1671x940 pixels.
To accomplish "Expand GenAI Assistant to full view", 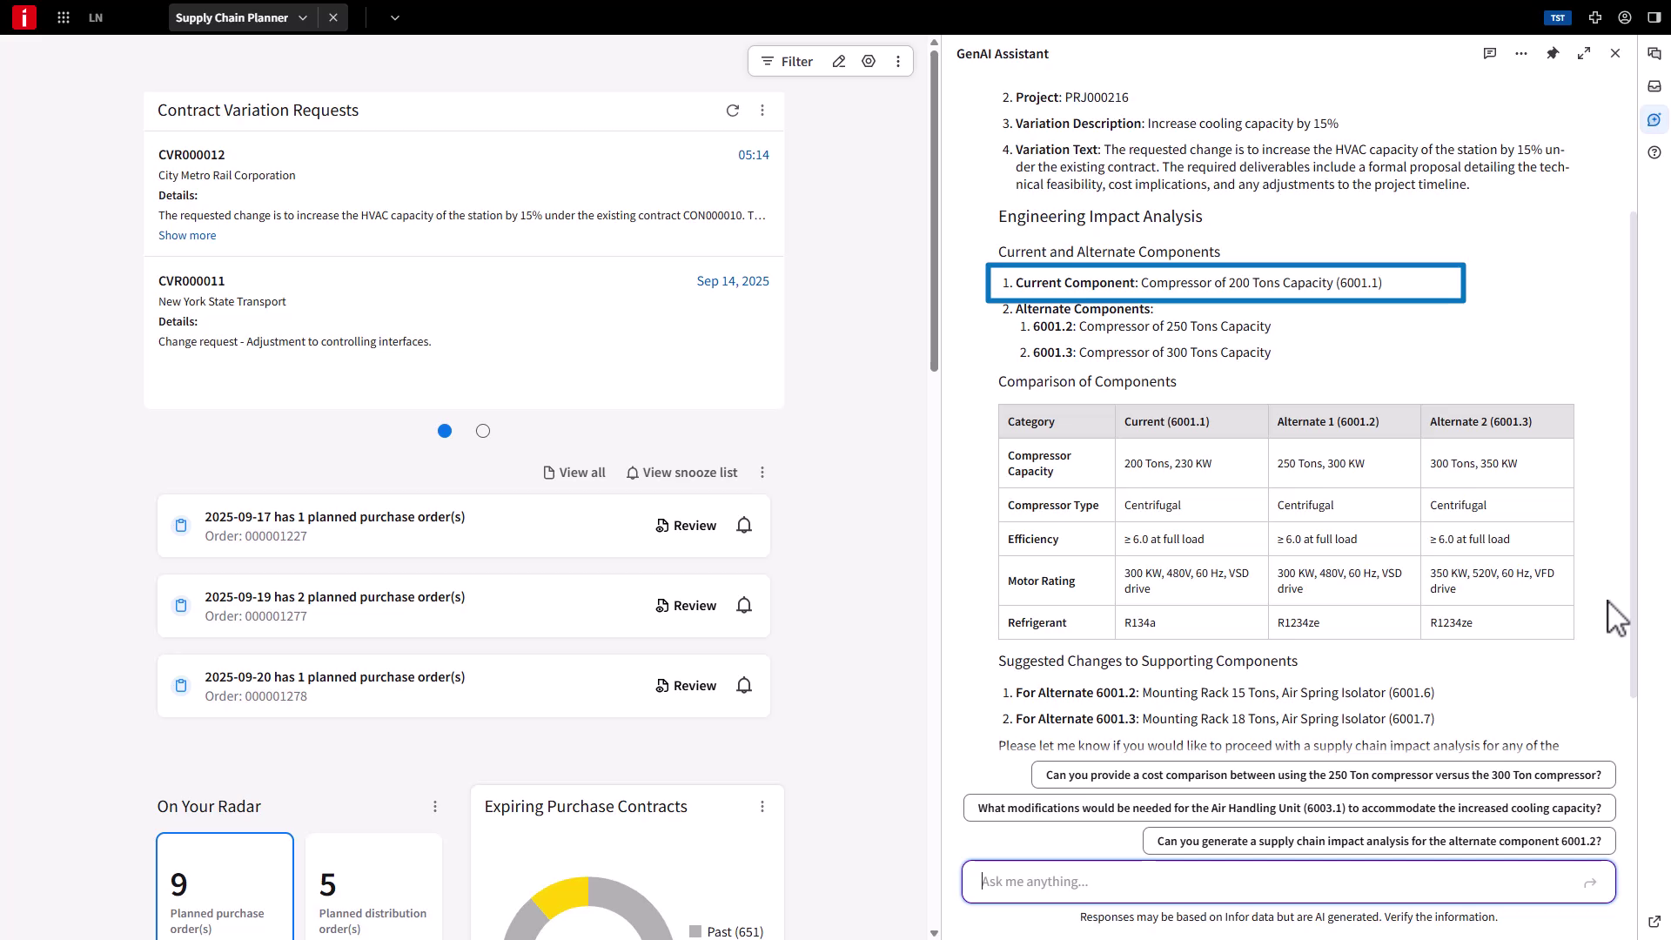I will pos(1584,54).
